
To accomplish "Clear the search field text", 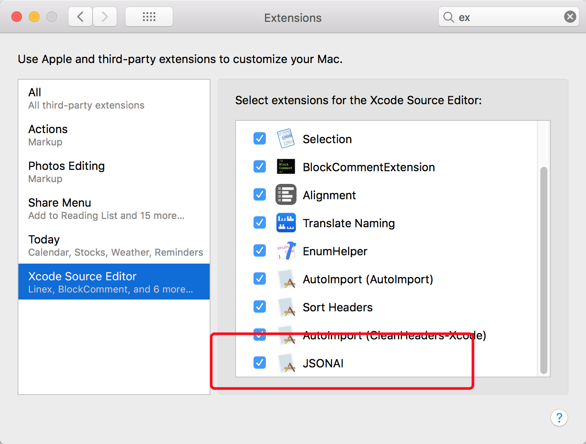I will pos(570,17).
